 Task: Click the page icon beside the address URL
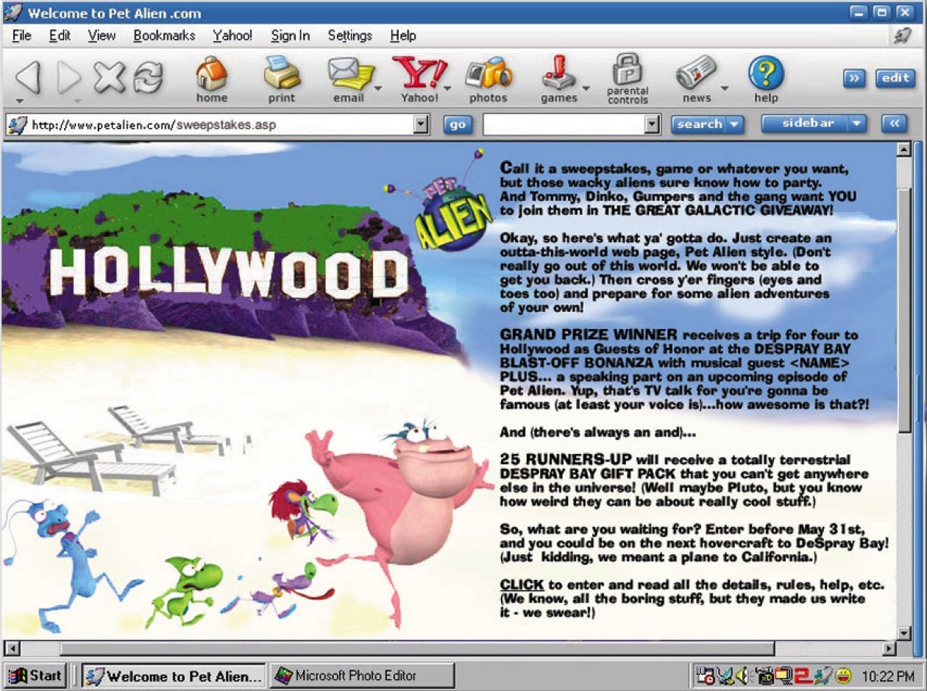16,125
